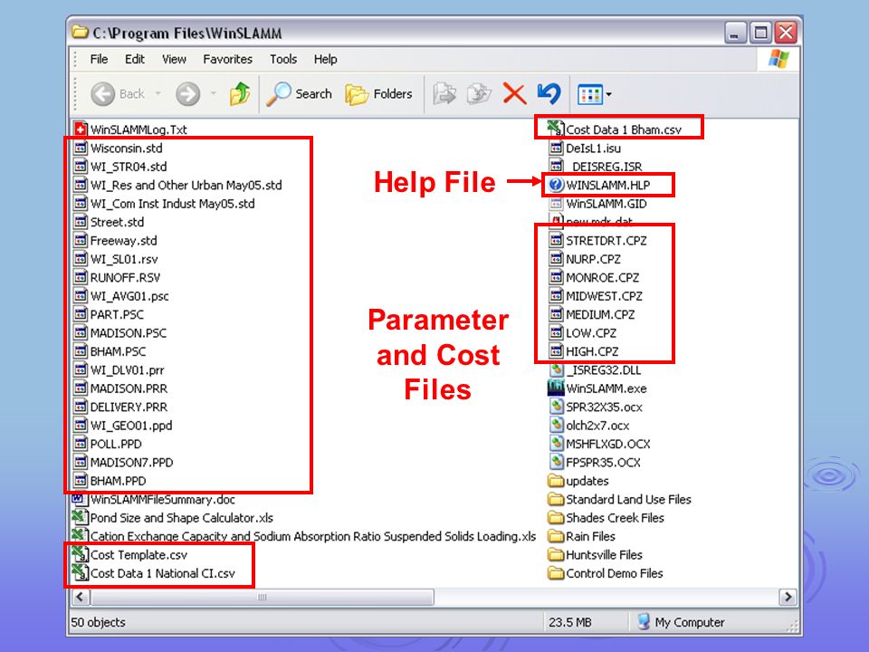Viewport: 869px width, 652px height.
Task: Select WinSLAMMFileSummary.doc Word icon
Action: point(79,498)
